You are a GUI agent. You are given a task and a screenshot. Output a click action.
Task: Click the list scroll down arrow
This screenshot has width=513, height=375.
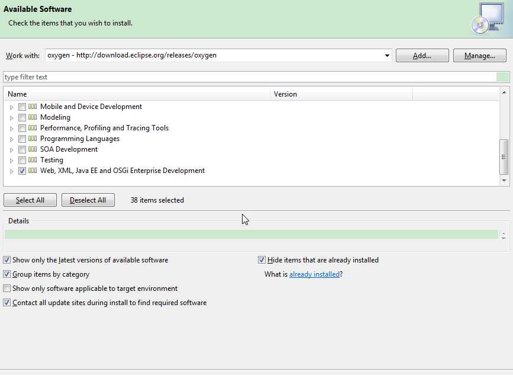[x=504, y=181]
